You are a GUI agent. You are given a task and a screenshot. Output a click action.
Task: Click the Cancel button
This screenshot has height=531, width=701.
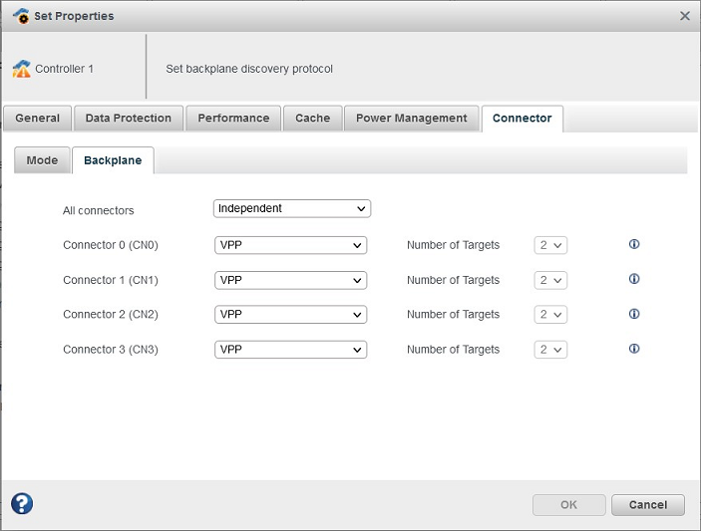pyautogui.click(x=647, y=504)
